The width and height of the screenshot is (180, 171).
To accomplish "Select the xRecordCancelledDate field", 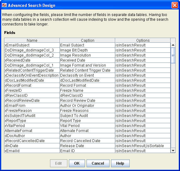I will 32,141.
